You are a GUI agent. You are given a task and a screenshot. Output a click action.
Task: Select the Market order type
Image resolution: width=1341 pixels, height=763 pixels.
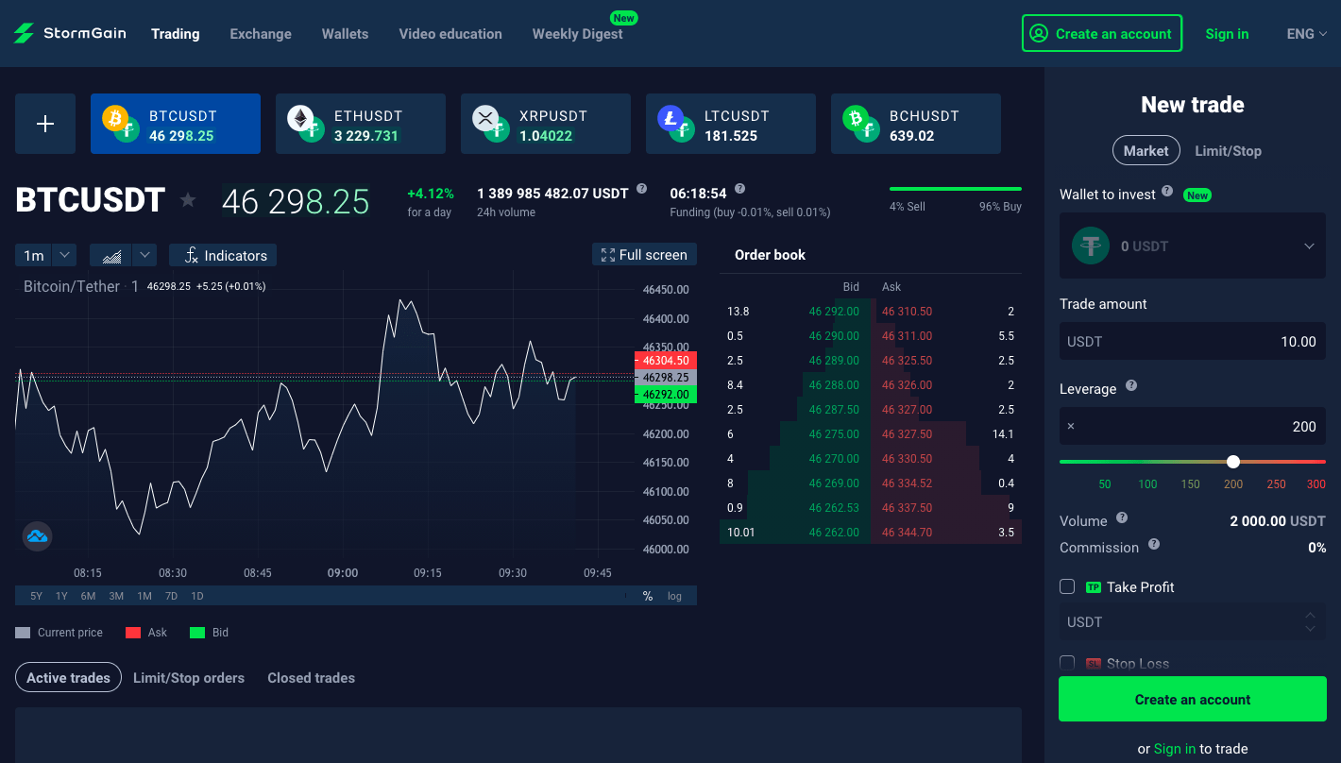pyautogui.click(x=1146, y=150)
